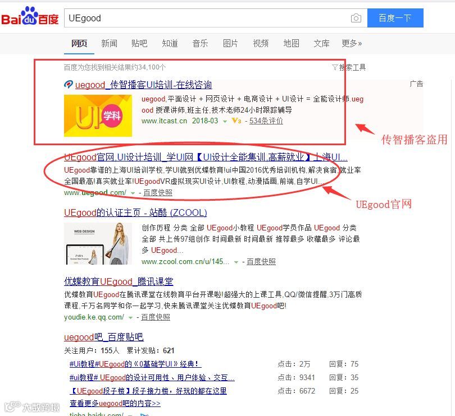This screenshot has height=416, width=455.
Task: Click the 百度一下 search button
Action: (395, 18)
